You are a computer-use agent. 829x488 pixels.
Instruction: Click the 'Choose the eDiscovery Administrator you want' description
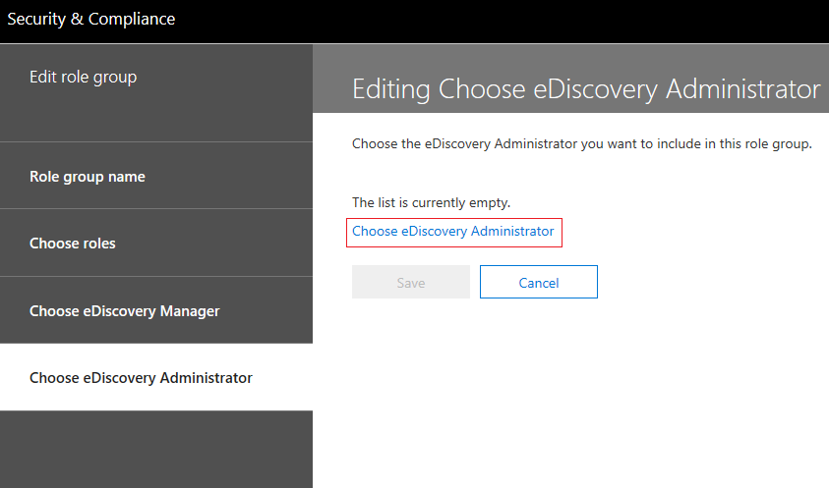pos(582,143)
